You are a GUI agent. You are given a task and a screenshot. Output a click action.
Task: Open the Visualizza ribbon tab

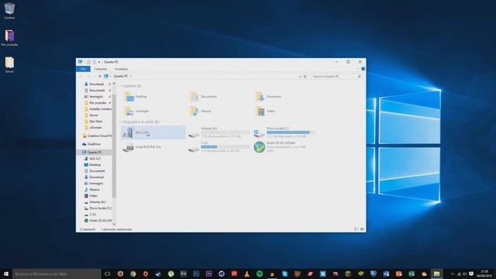pyautogui.click(x=121, y=69)
